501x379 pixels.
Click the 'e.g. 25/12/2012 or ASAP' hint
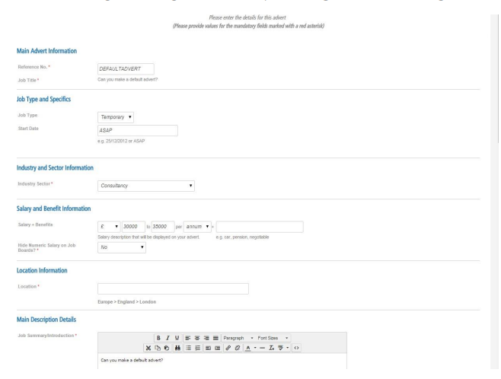(121, 141)
